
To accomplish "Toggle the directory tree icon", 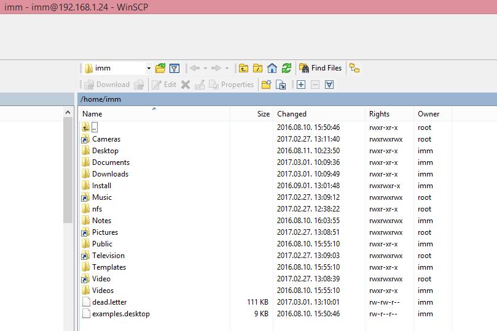I will tap(354, 68).
